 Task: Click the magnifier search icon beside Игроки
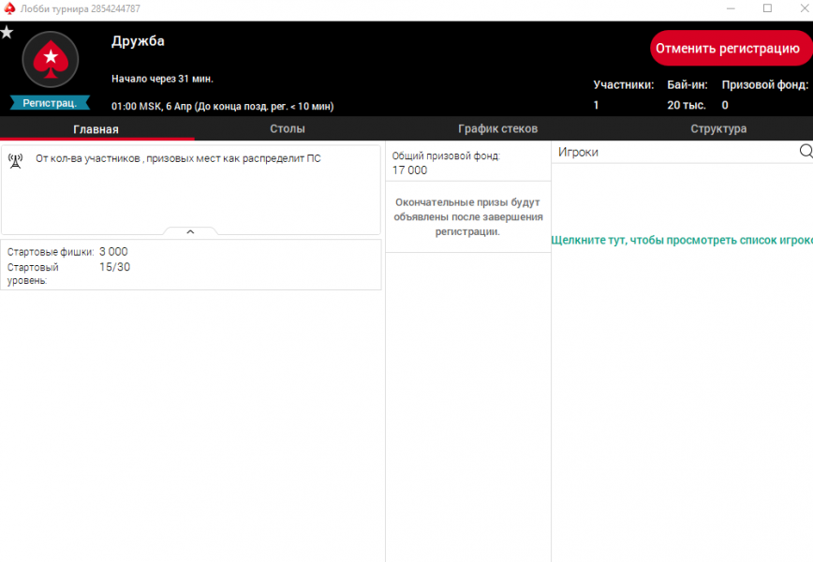[805, 152]
